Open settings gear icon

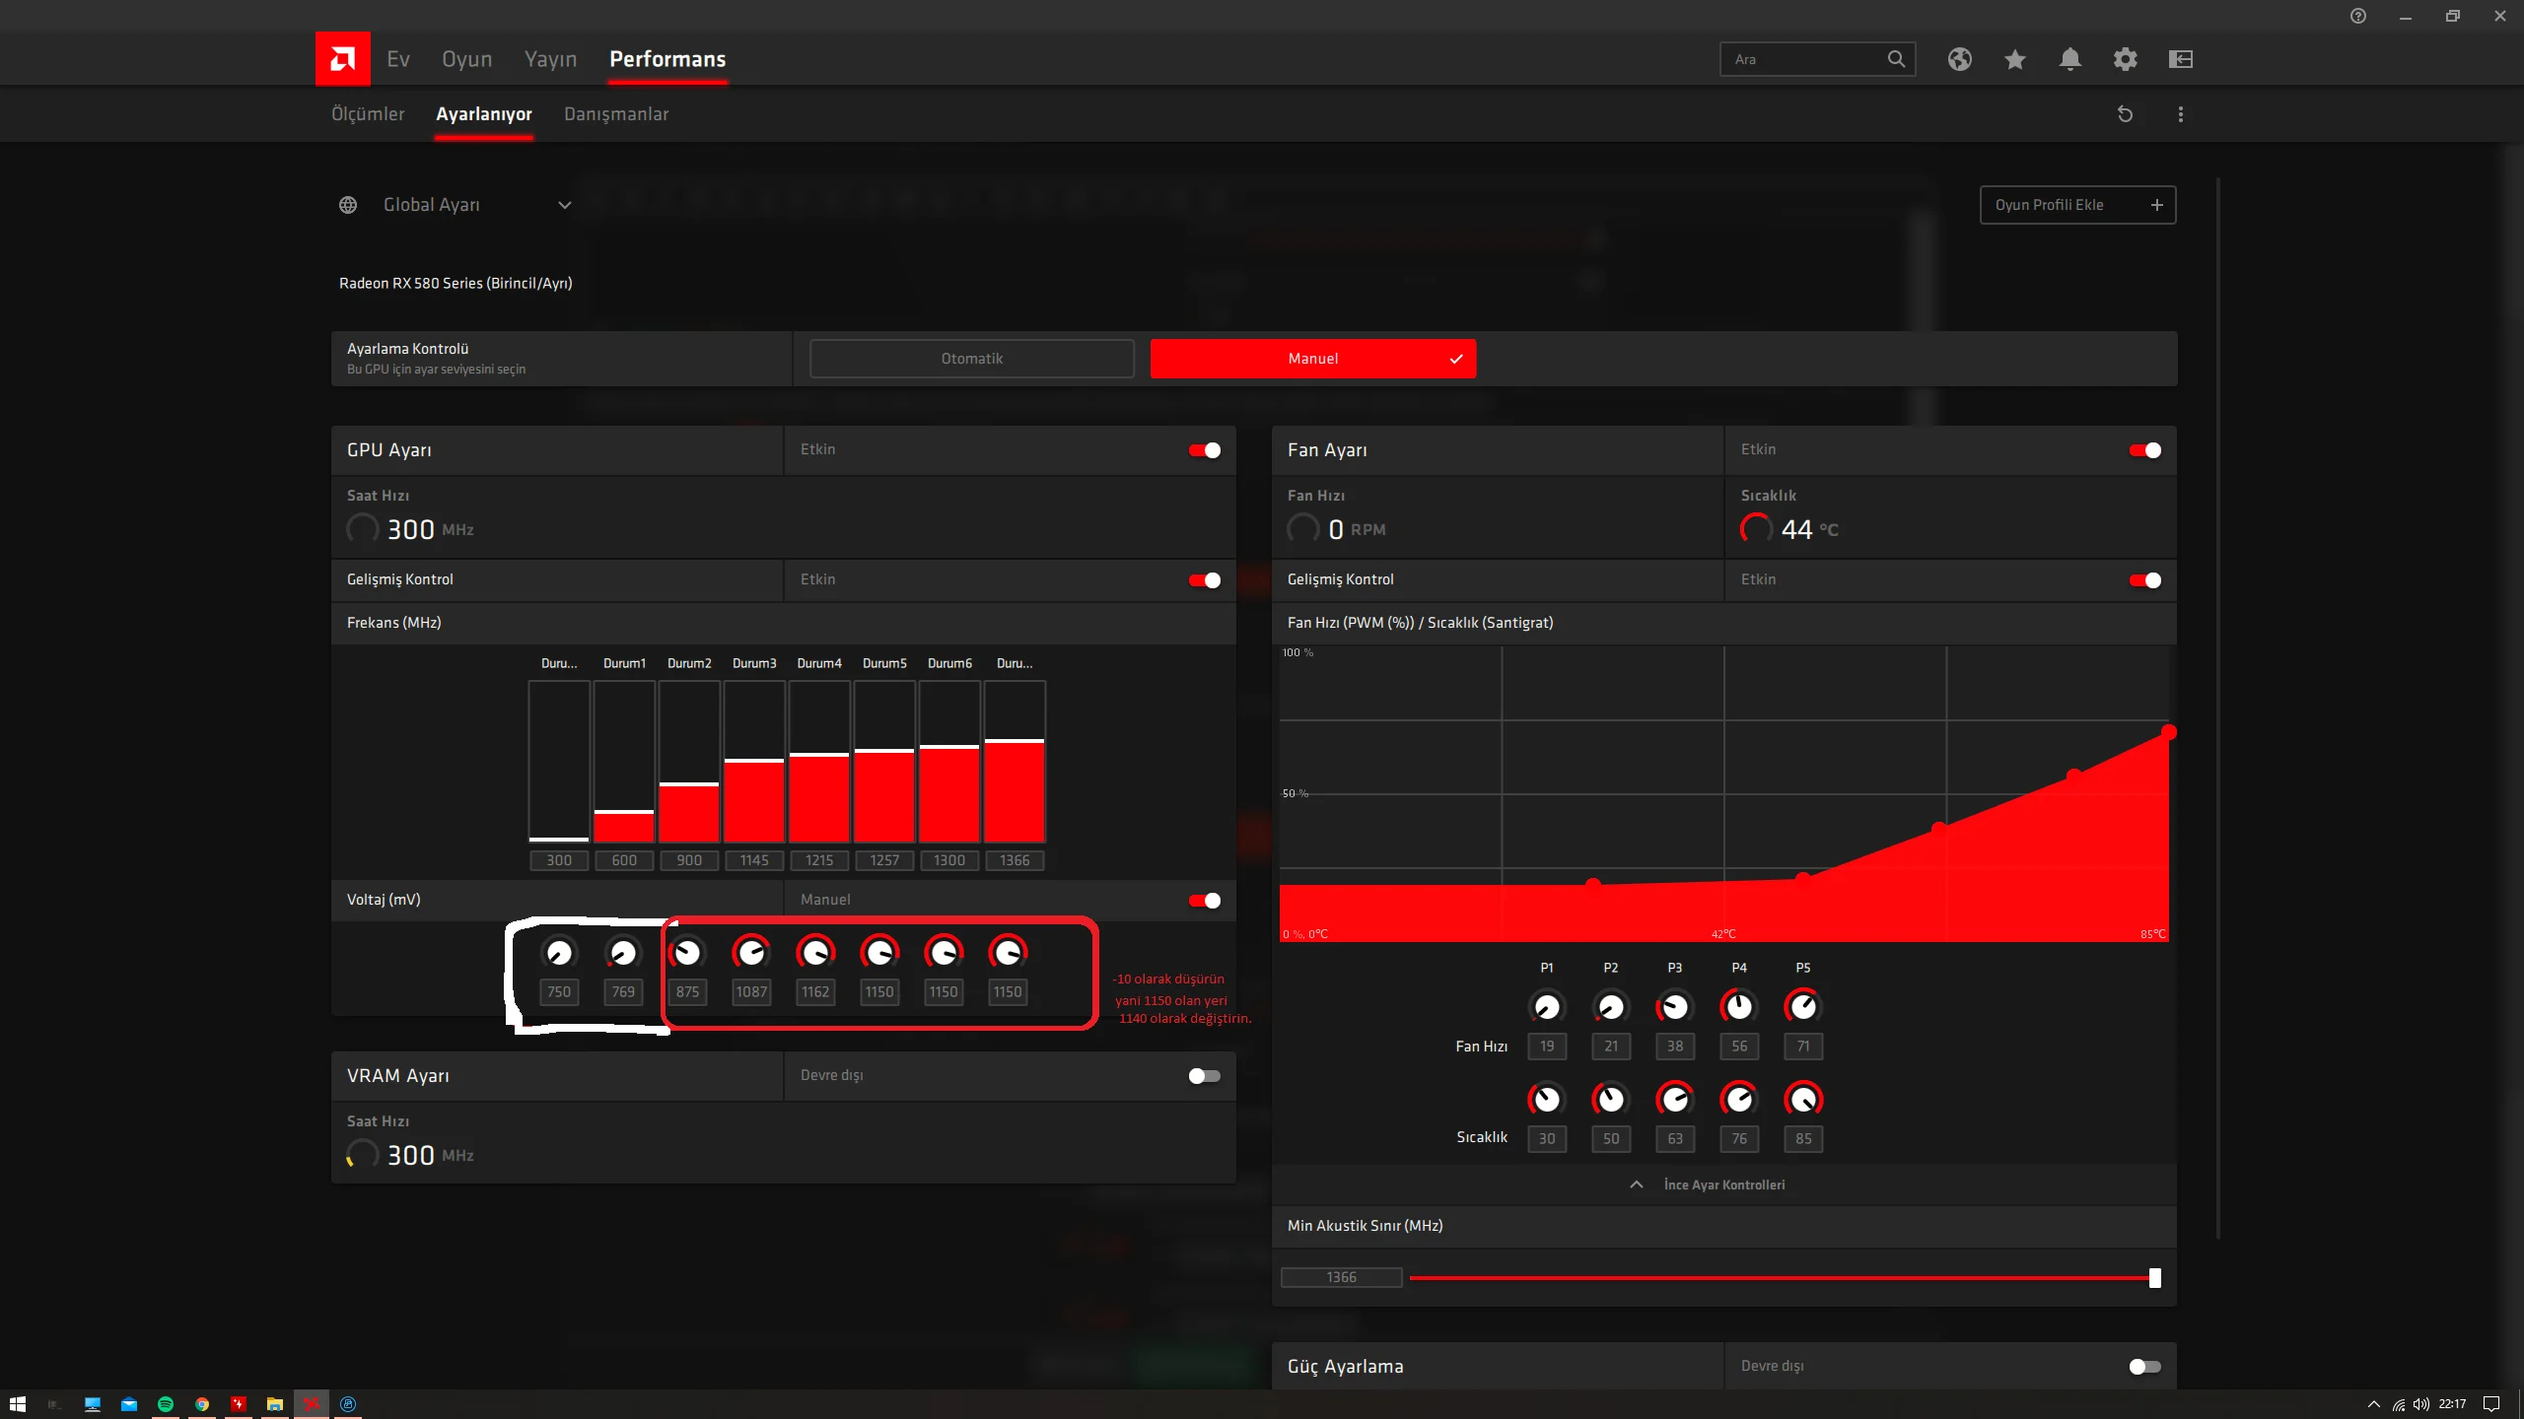click(2125, 59)
